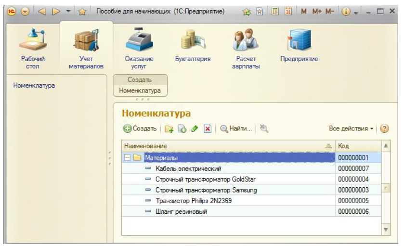The width and height of the screenshot is (404, 246).
Task: Switch to Расчет зарплаты section
Action: [246, 49]
